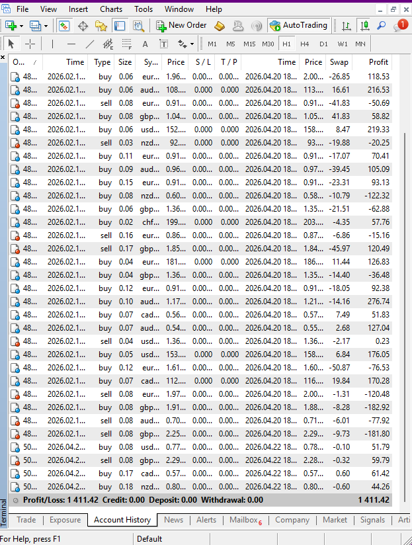The height and width of the screenshot is (545, 412).
Task: Open the New Chart icon
Action: coord(11,26)
